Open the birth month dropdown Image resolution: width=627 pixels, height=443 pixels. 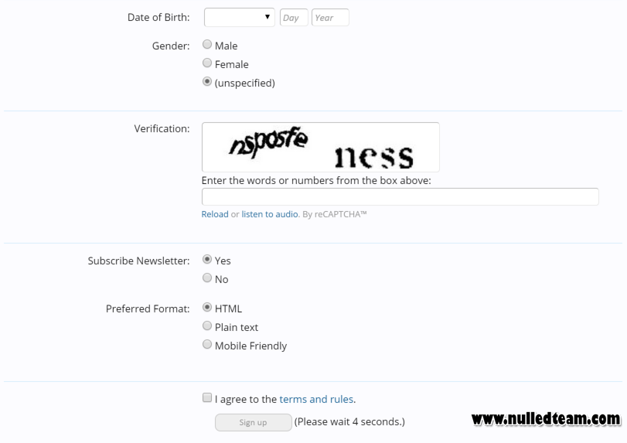[239, 17]
